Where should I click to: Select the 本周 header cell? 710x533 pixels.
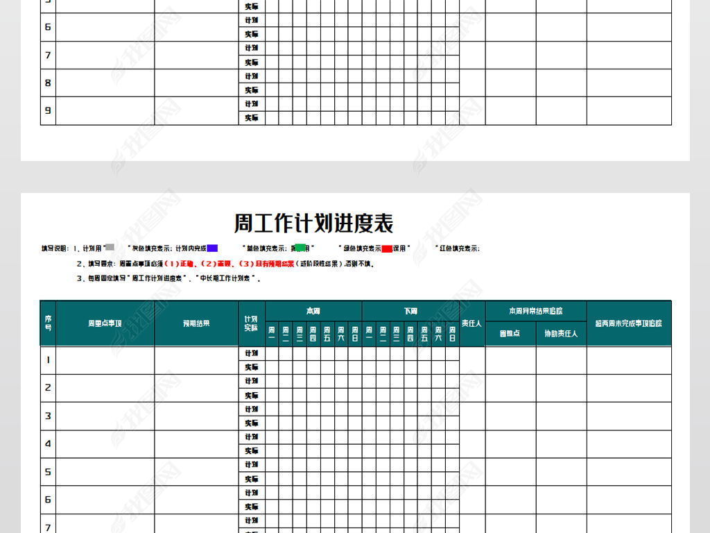pos(313,311)
